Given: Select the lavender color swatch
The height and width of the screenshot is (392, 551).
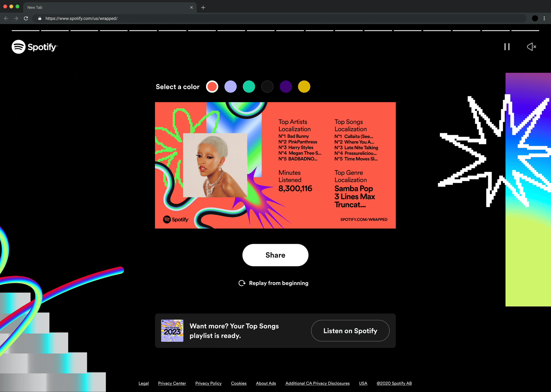Looking at the screenshot, I should point(231,87).
